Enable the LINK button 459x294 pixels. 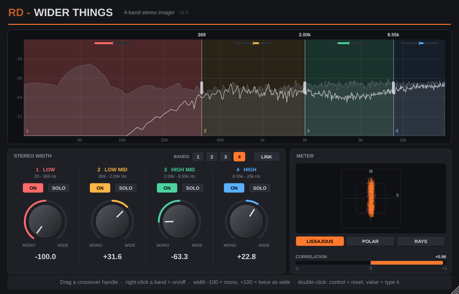(x=267, y=157)
